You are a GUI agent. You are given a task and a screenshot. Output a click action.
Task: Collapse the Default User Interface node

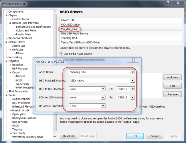[10, 23]
